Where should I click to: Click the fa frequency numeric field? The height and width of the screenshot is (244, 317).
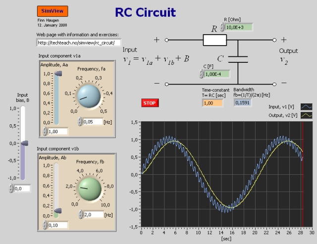93,122
